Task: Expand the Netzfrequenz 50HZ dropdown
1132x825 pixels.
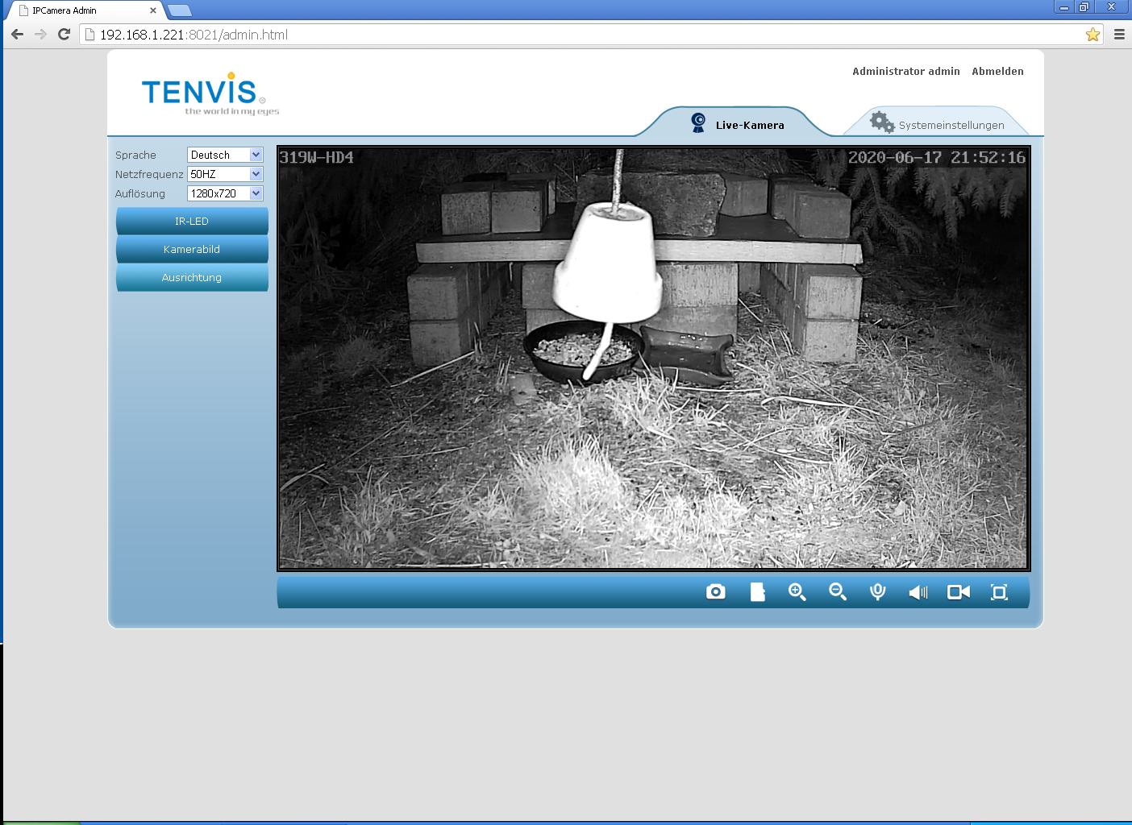Action: click(225, 174)
